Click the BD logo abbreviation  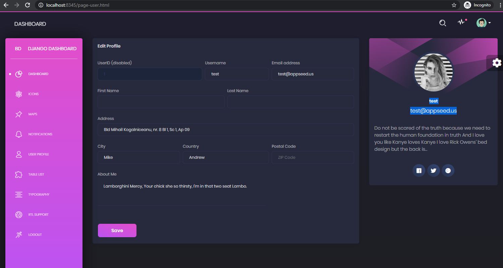tap(18, 49)
